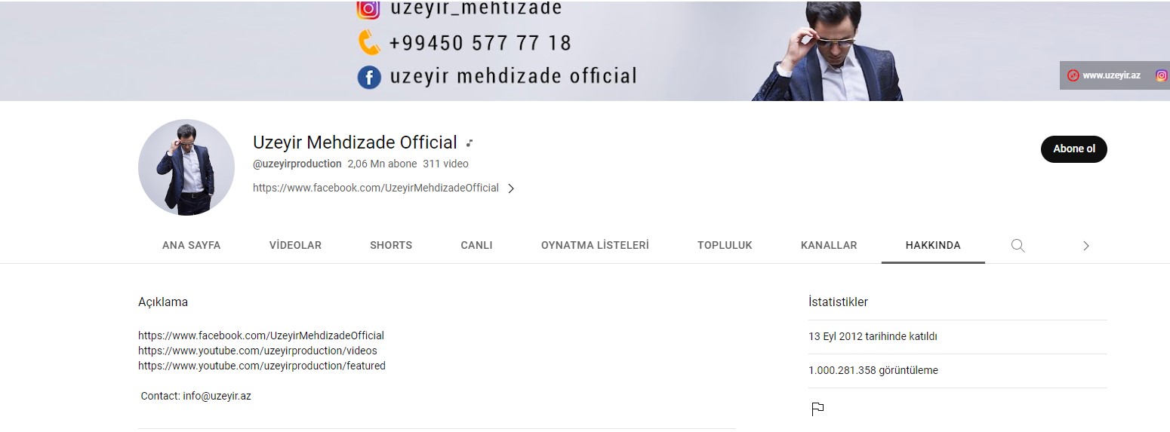Expand channel links with the chevron arrow

coord(511,188)
